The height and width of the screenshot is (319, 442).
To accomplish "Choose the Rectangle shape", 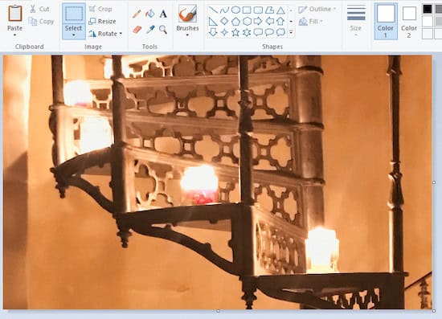I will [x=247, y=10].
